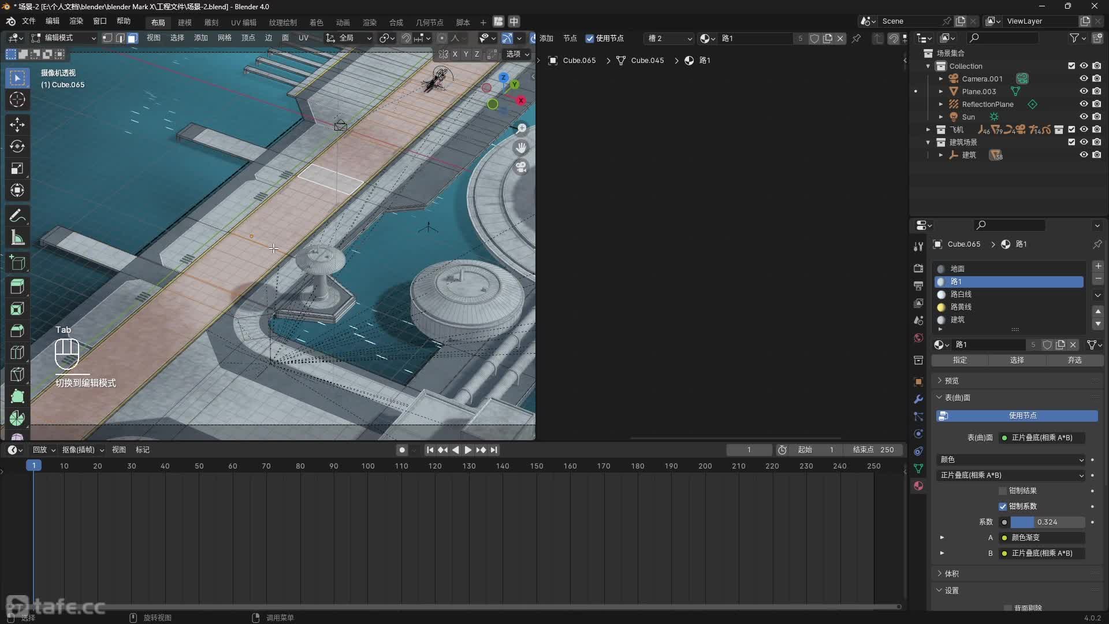1109x624 pixels.
Task: Click the 选择 button under material slots
Action: pyautogui.click(x=1017, y=360)
